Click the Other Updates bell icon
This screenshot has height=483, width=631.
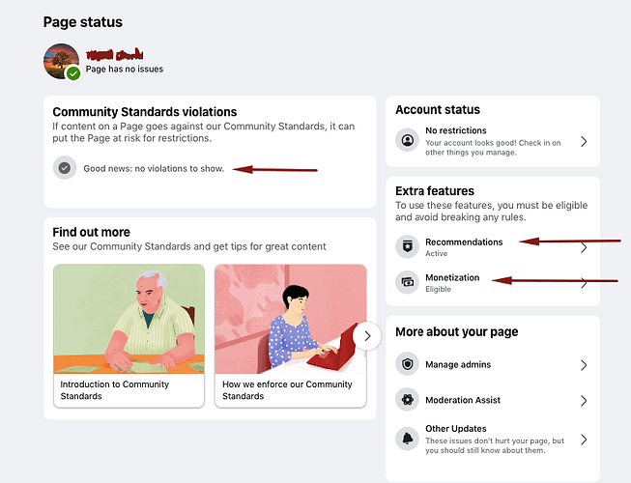[x=407, y=439]
